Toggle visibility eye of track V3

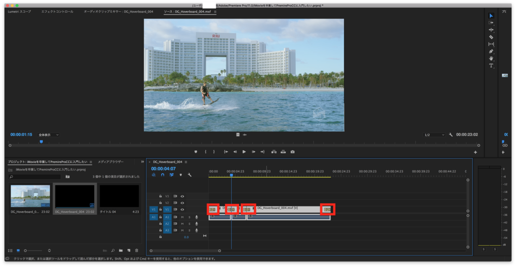[x=182, y=196]
